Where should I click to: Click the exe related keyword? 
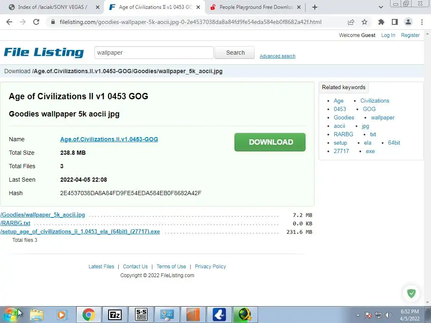tap(370, 151)
